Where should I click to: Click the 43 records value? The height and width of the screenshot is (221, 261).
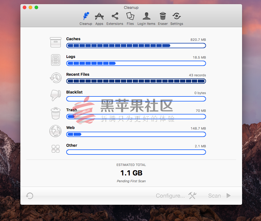(197, 75)
